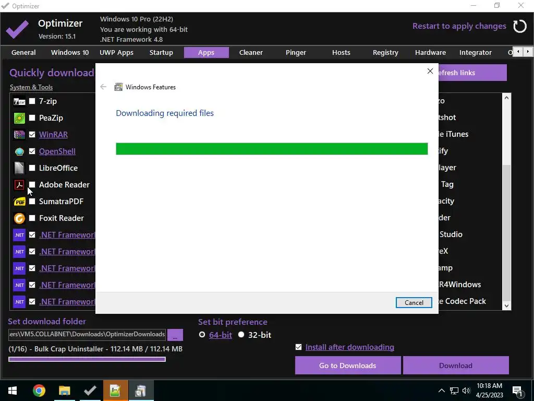The image size is (534, 401).
Task: Click Restart to apply changes link
Action: pos(459,26)
